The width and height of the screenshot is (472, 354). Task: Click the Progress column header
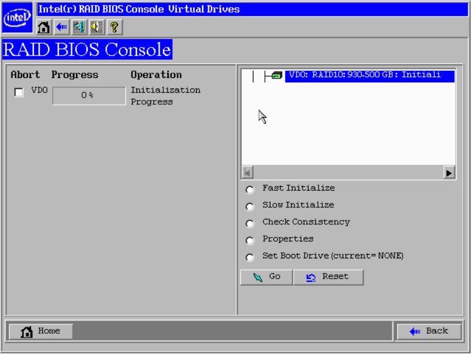pos(75,75)
